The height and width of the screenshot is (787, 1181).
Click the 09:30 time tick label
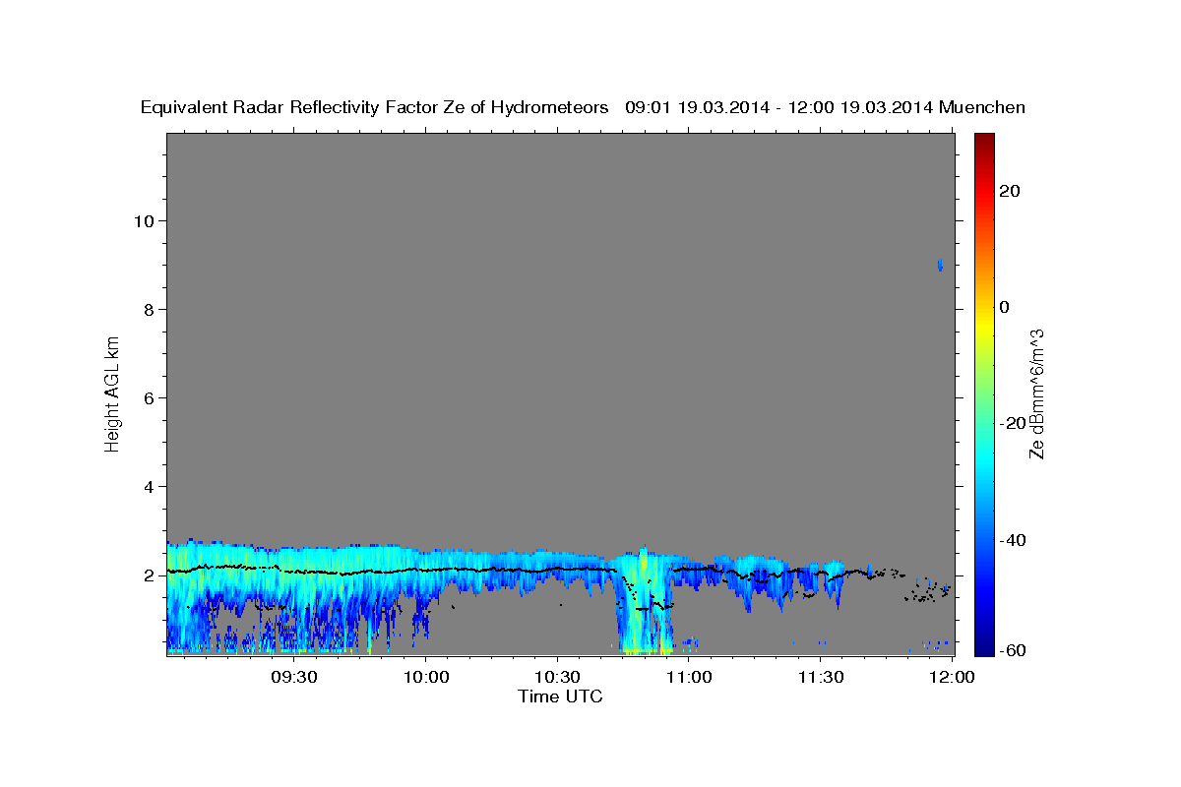[294, 678]
